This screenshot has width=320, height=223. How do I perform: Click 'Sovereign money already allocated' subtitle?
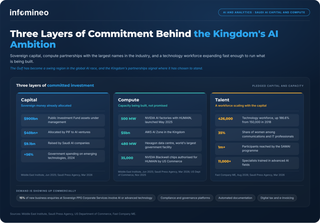(46, 105)
